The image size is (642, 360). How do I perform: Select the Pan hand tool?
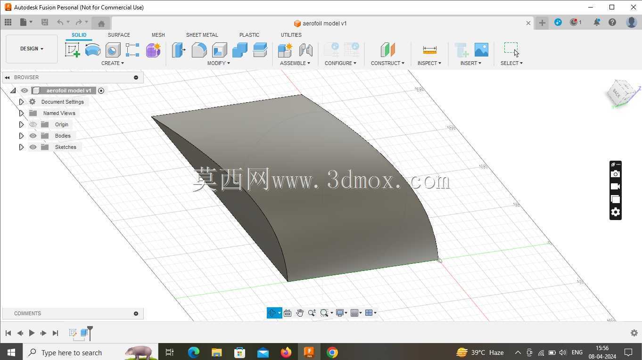pos(300,313)
